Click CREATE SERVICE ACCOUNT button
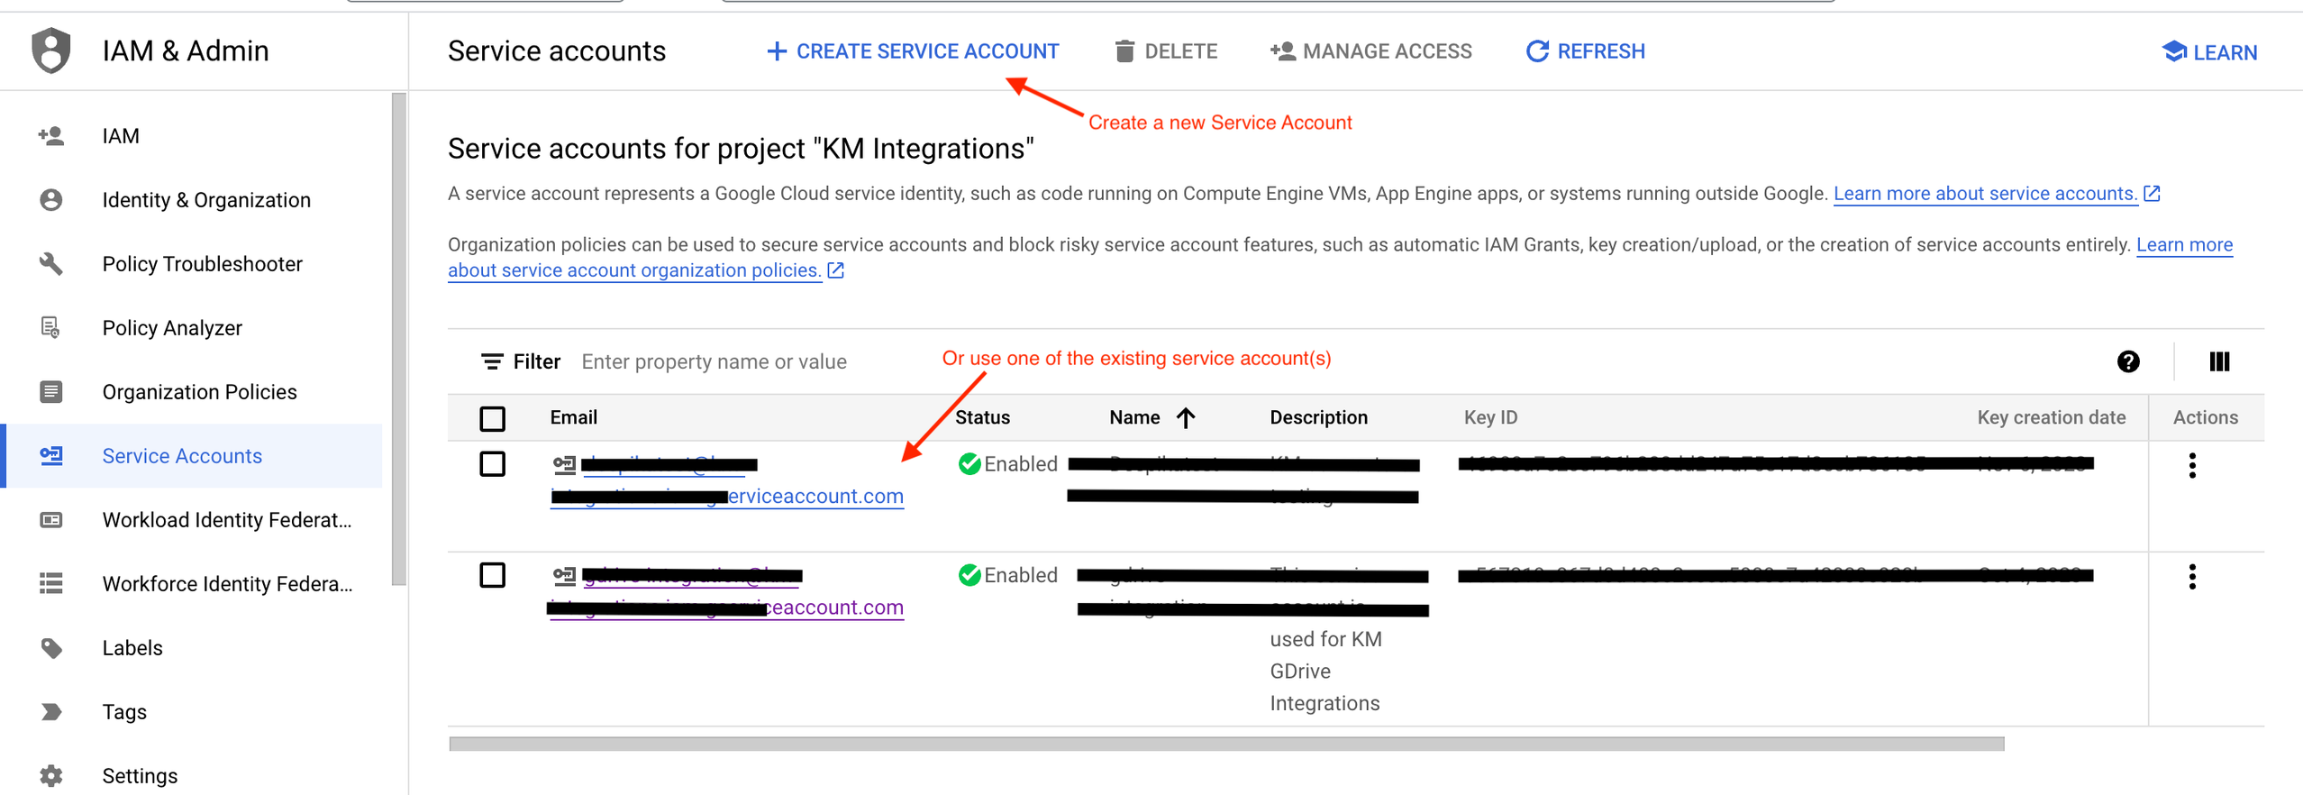 913,51
